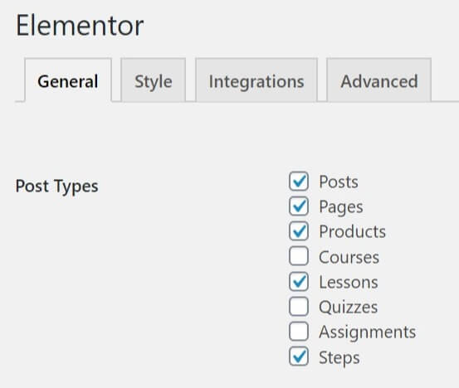459x388 pixels.
Task: Select the Advanced tab
Action: click(x=379, y=80)
